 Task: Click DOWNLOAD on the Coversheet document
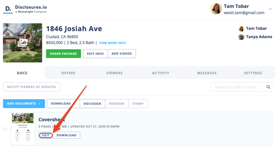pyautogui.click(x=66, y=135)
